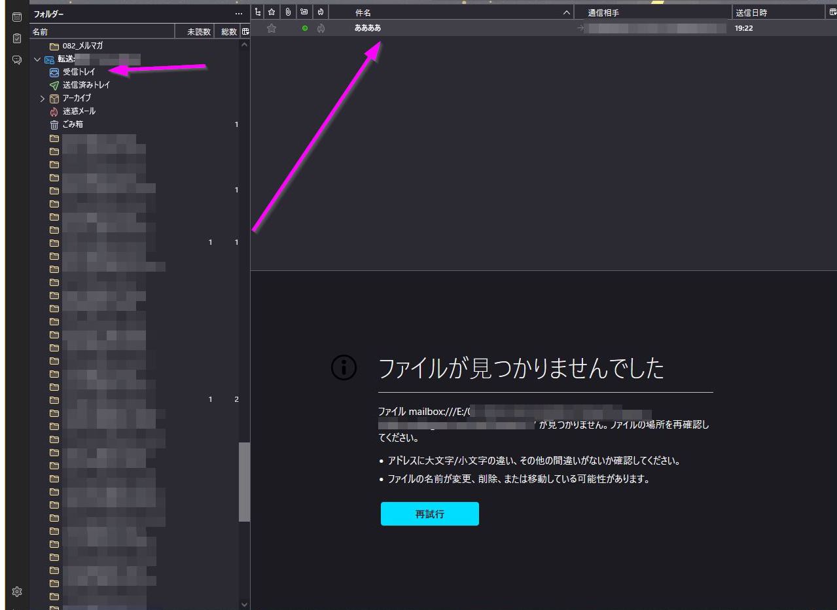Sort by junk status flame column

click(x=321, y=12)
